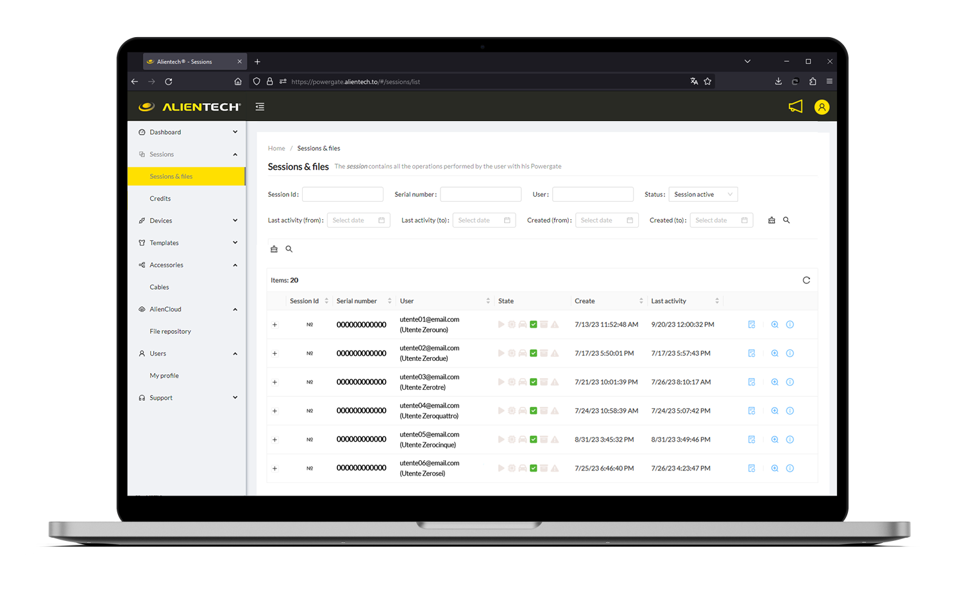Click green checkmark state in utente04 row
The height and width of the screenshot is (598, 962).
[x=533, y=411]
